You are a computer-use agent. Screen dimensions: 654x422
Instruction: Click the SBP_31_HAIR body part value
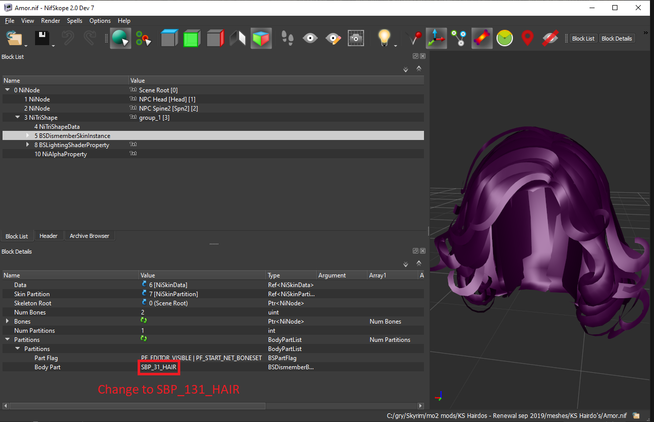click(x=159, y=367)
